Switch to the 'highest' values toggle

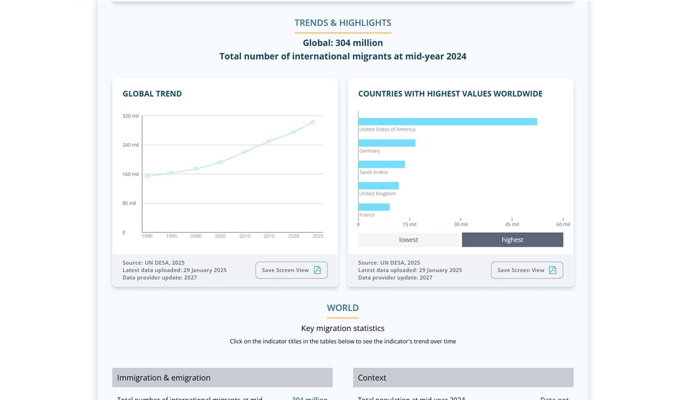[512, 240]
